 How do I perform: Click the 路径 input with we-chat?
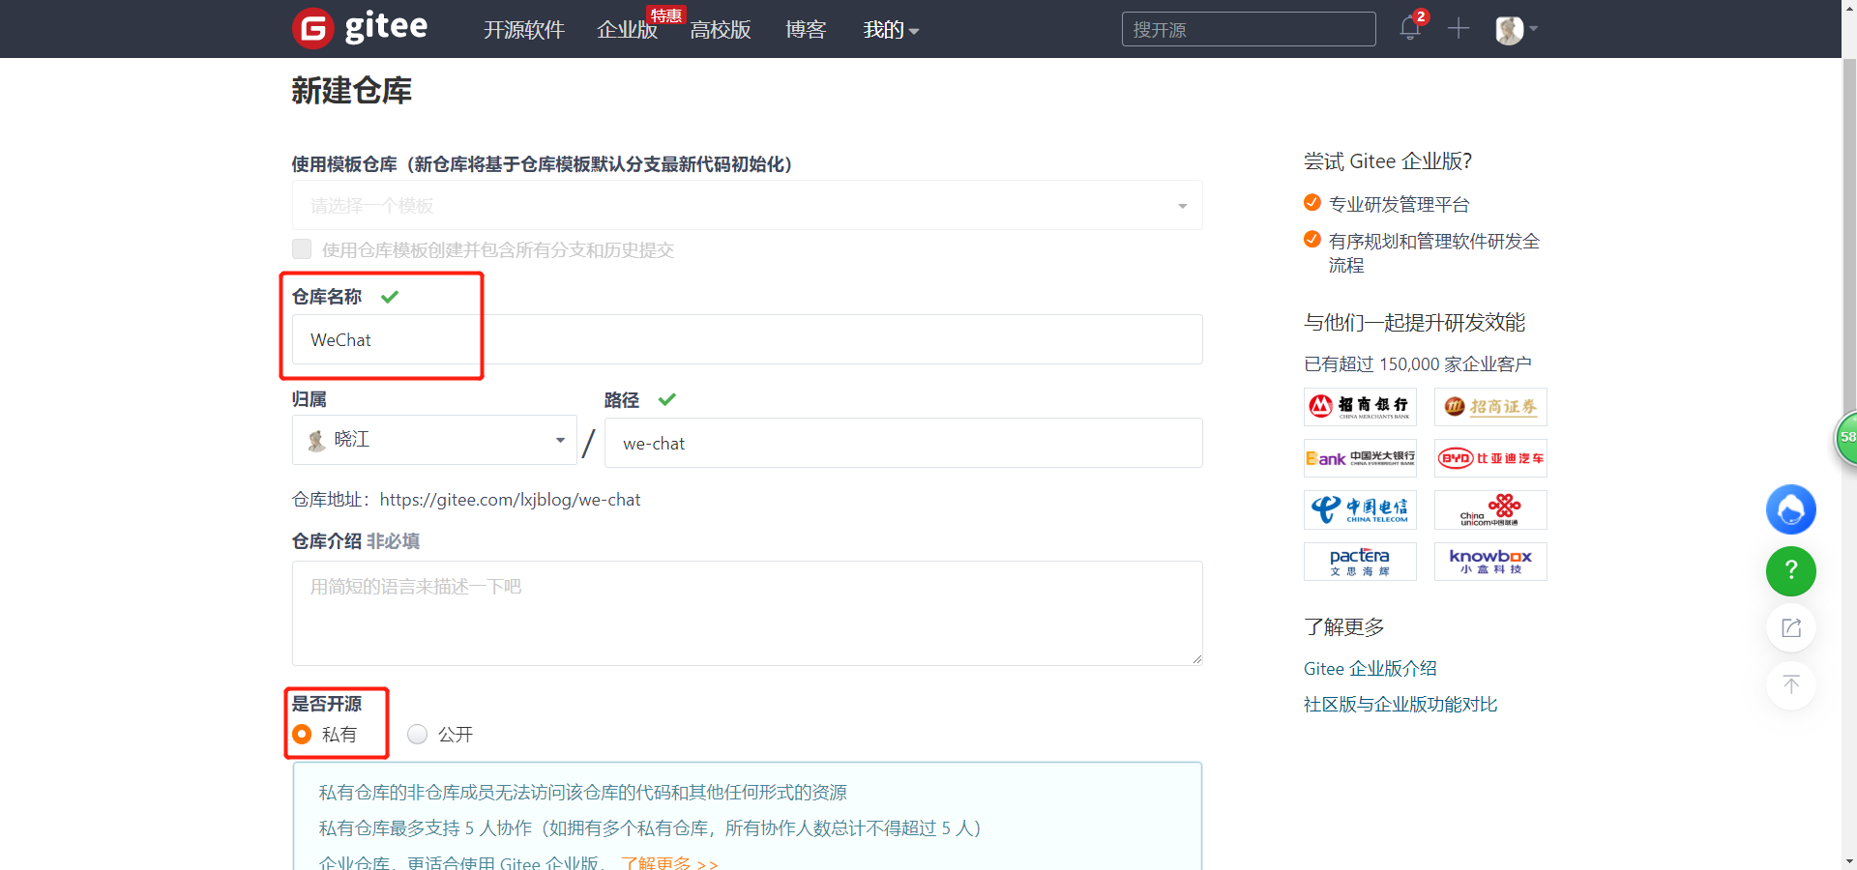[903, 443]
